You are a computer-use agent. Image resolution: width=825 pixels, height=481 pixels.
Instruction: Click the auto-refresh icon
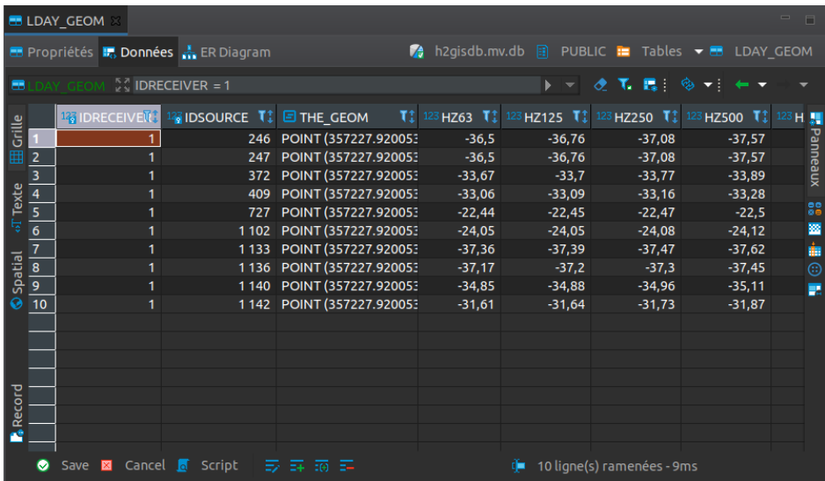[688, 84]
